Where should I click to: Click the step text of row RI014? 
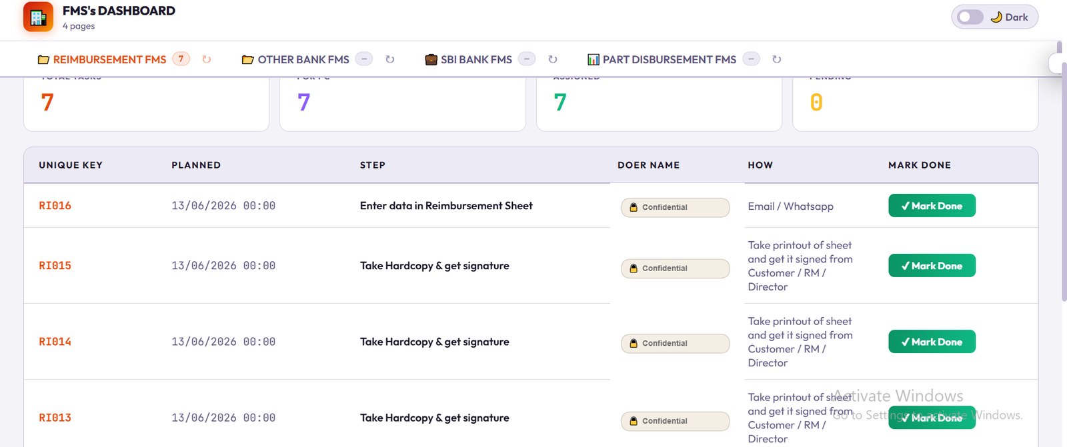pyautogui.click(x=434, y=342)
